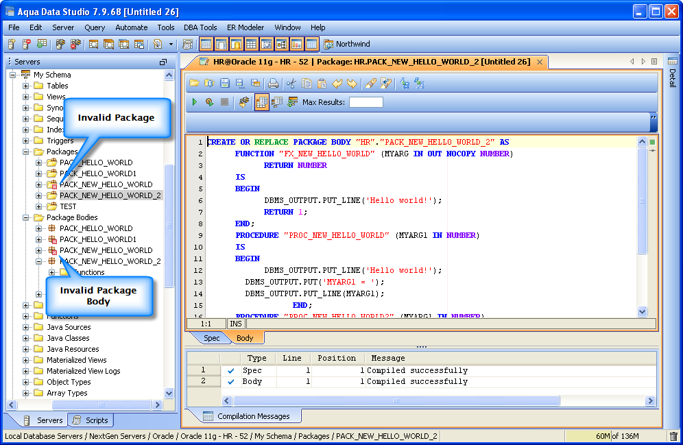Viewport: 683px width, 445px height.
Task: Click the trash can garbage collection icon
Action: [x=673, y=436]
